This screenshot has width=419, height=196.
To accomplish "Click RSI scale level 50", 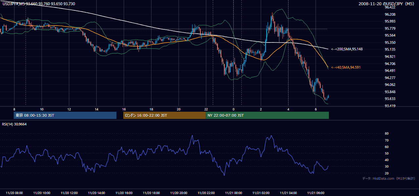I will pos(387,153).
